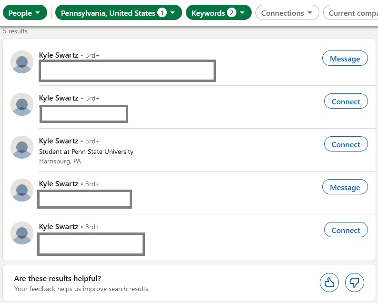Open name link above Student at Penn State
The height and width of the screenshot is (303, 378).
tap(59, 141)
